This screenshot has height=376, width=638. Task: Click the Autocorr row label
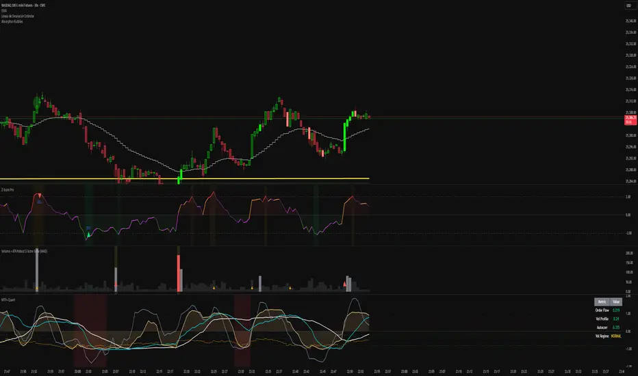click(602, 327)
